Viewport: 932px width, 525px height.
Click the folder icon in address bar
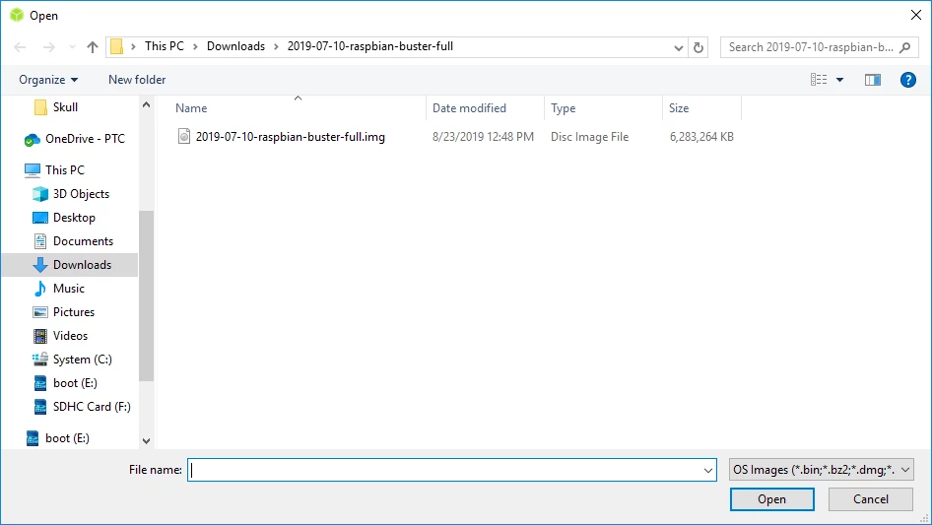pos(117,46)
